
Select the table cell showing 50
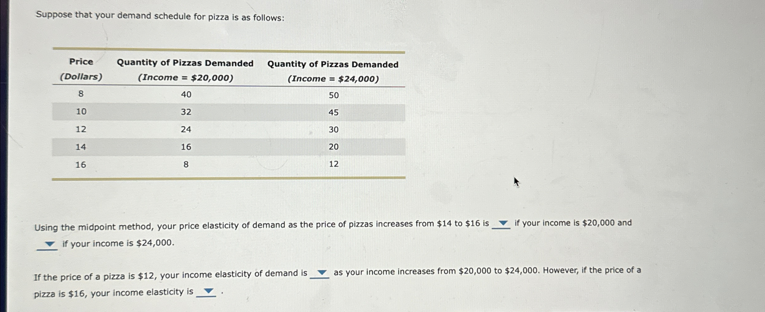pos(334,95)
